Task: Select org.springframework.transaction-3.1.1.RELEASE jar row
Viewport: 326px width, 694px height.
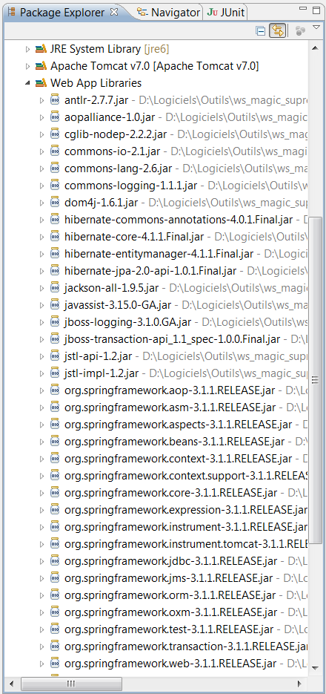Action: click(186, 646)
